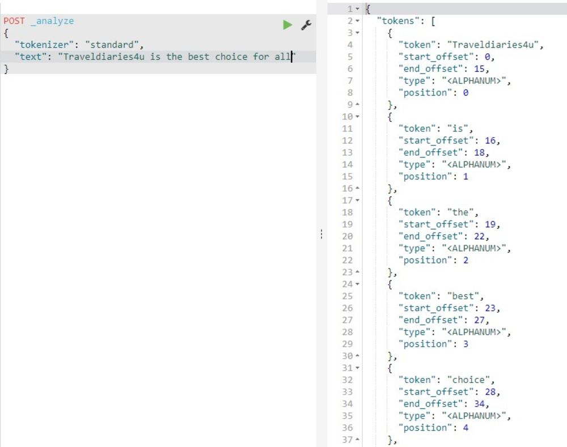The height and width of the screenshot is (447, 567).
Task: Click the "type" line at line 7
Action: point(455,80)
